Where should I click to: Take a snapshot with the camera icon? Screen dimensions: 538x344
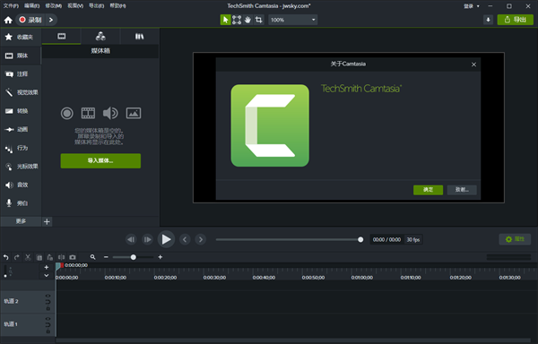click(x=73, y=257)
